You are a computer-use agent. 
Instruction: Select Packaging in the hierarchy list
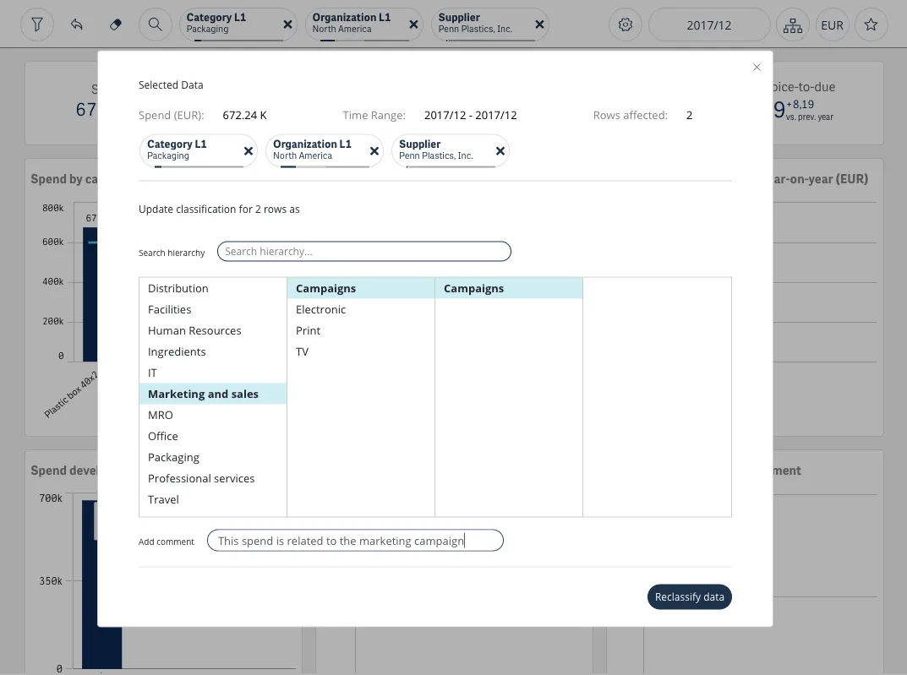pos(173,457)
